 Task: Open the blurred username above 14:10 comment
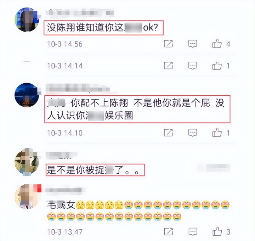click(x=78, y=88)
